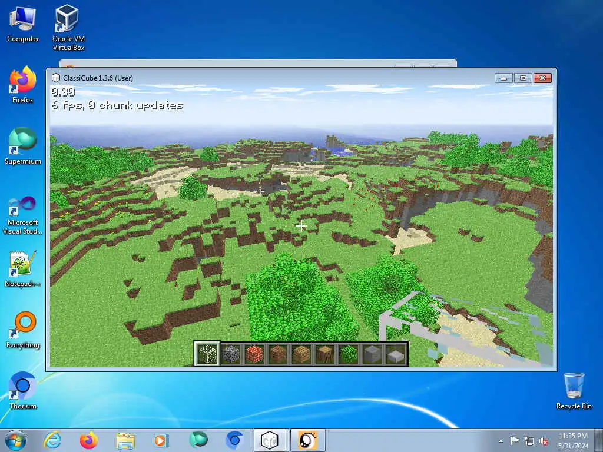Open the Supermium desktop shortcut
The width and height of the screenshot is (603, 452).
(x=23, y=146)
